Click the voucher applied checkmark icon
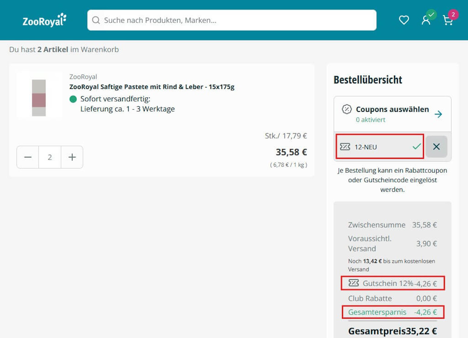Viewport: 468px width, 338px height. tap(416, 147)
